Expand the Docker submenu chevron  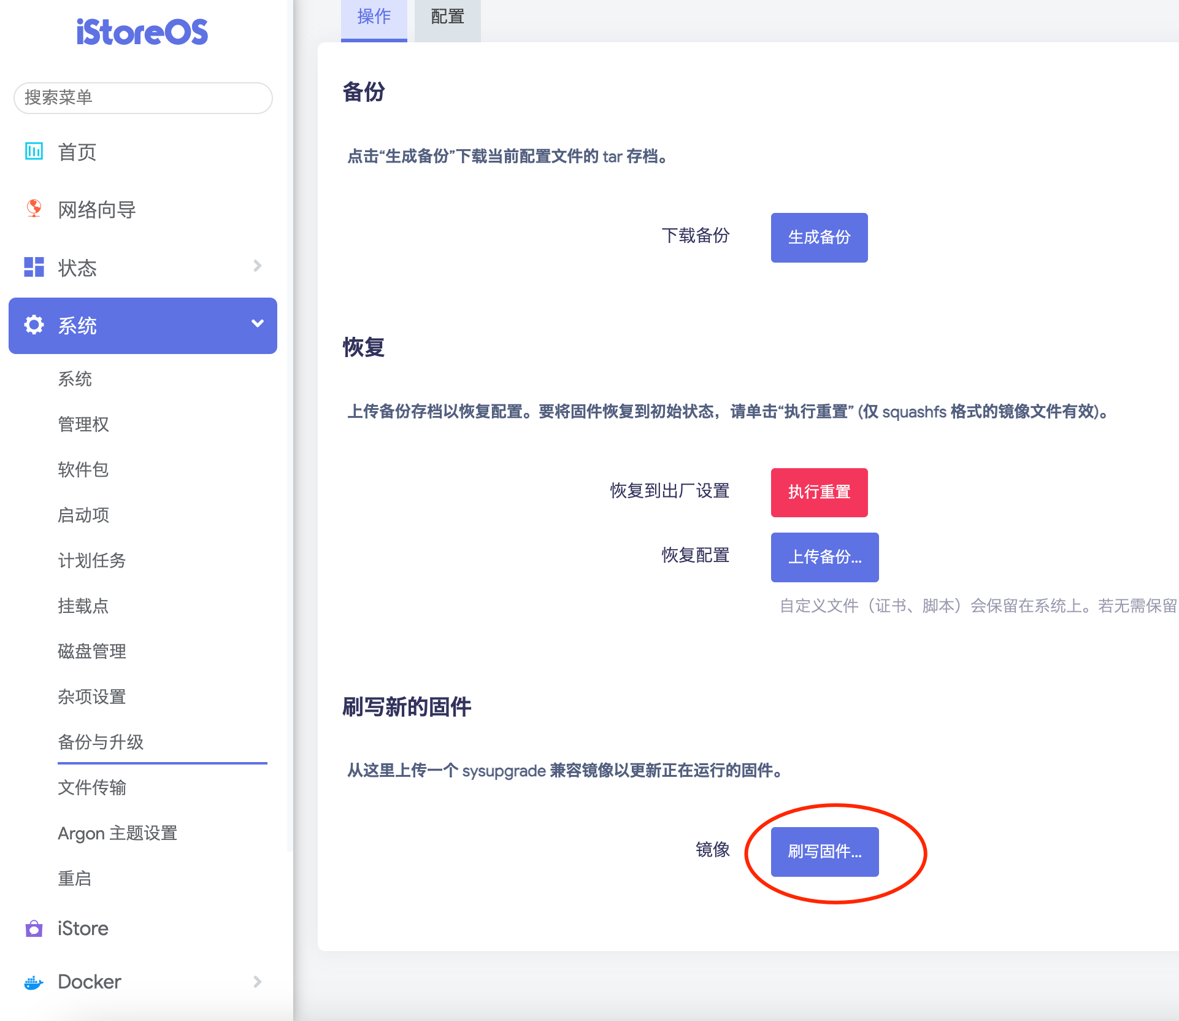258,982
